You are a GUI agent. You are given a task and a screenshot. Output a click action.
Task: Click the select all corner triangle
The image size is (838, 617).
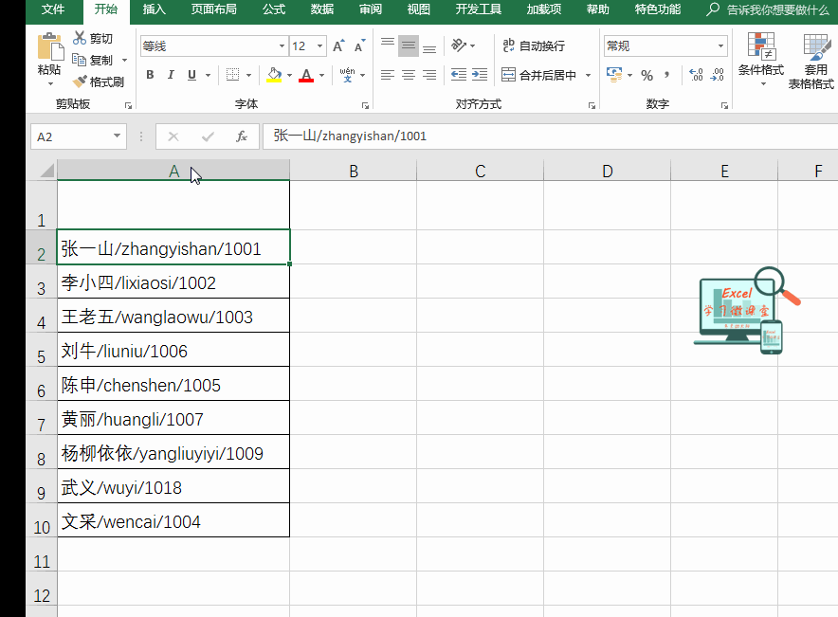pyautogui.click(x=46, y=171)
